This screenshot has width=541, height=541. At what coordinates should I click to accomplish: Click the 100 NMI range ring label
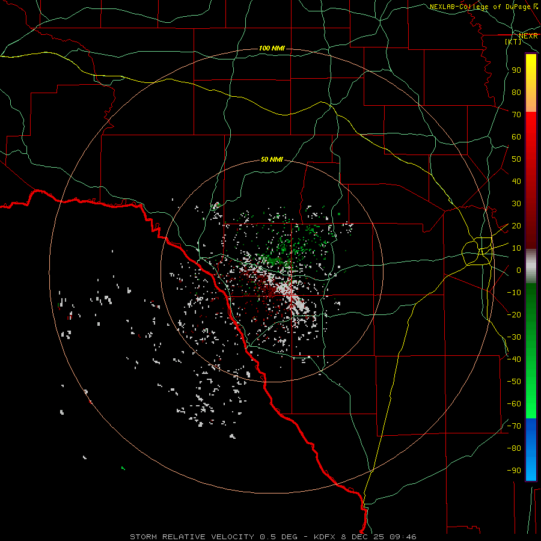(x=272, y=48)
